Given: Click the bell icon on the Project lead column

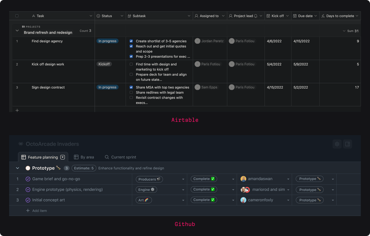Looking at the screenshot, I should [x=256, y=15].
